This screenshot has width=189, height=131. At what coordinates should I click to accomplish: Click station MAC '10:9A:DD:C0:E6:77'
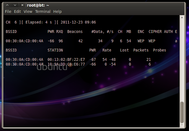66,64
